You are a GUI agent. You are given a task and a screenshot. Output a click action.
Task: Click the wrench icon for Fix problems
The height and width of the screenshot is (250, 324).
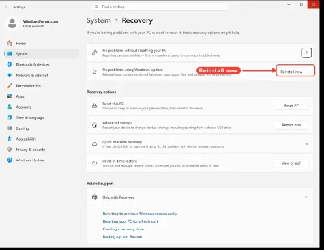(x=95, y=53)
